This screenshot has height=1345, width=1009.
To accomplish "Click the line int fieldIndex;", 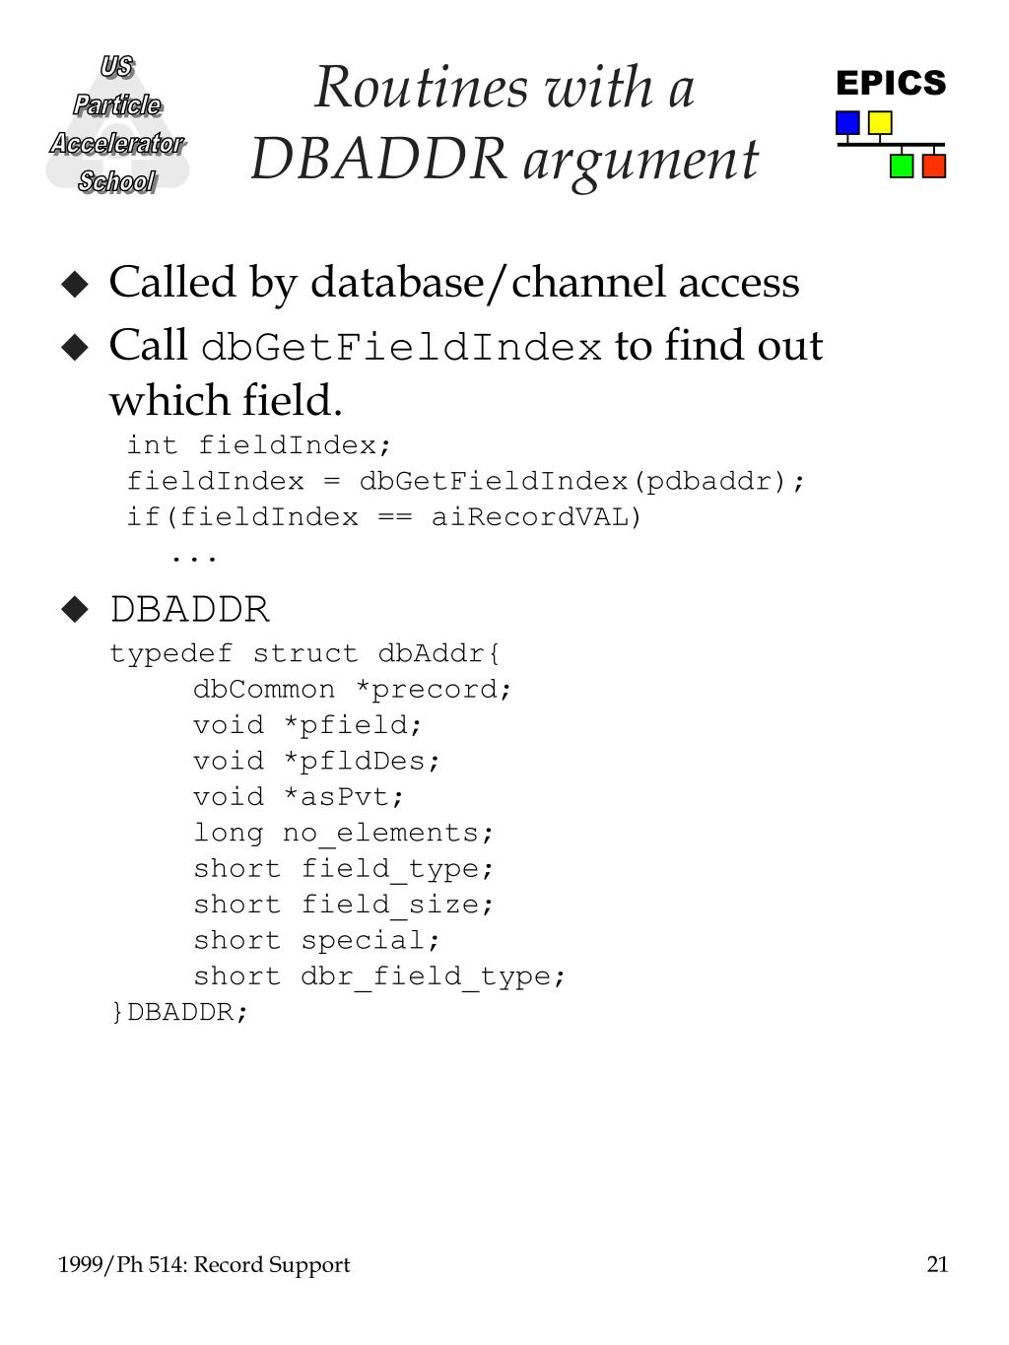I will [x=260, y=445].
